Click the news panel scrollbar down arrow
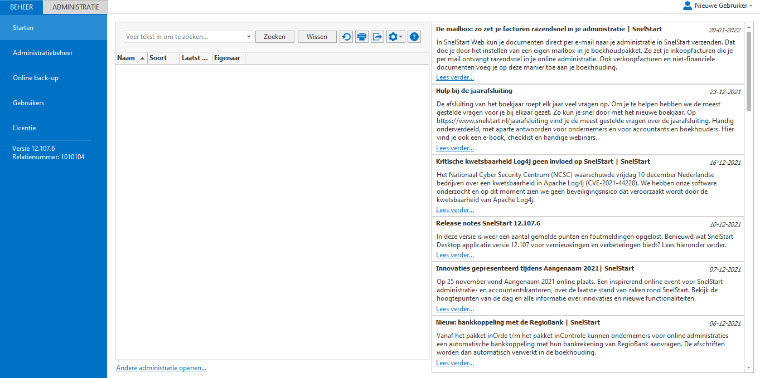 coord(749,368)
